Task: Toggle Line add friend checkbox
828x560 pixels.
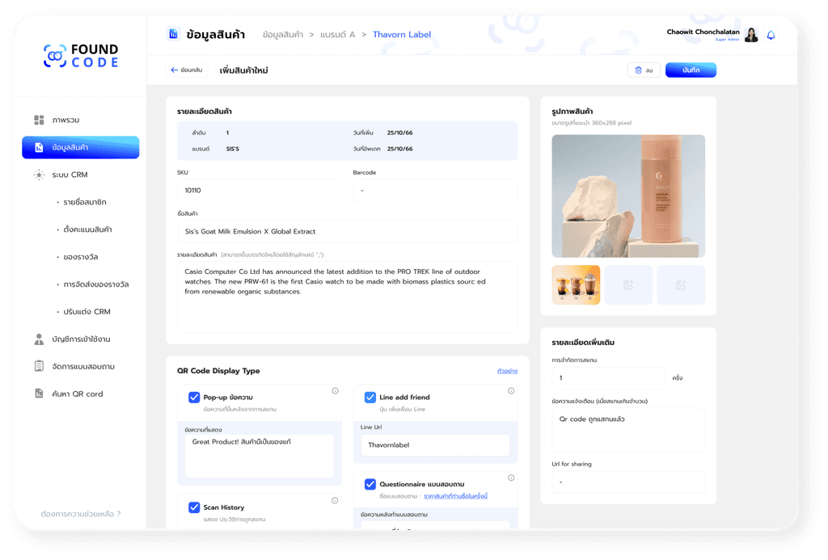Action: (370, 398)
